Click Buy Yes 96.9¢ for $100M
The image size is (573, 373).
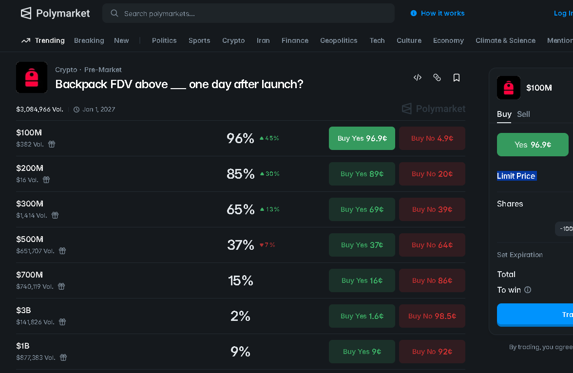point(362,138)
